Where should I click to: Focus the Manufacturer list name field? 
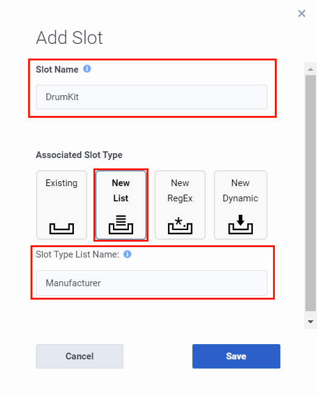click(151, 283)
